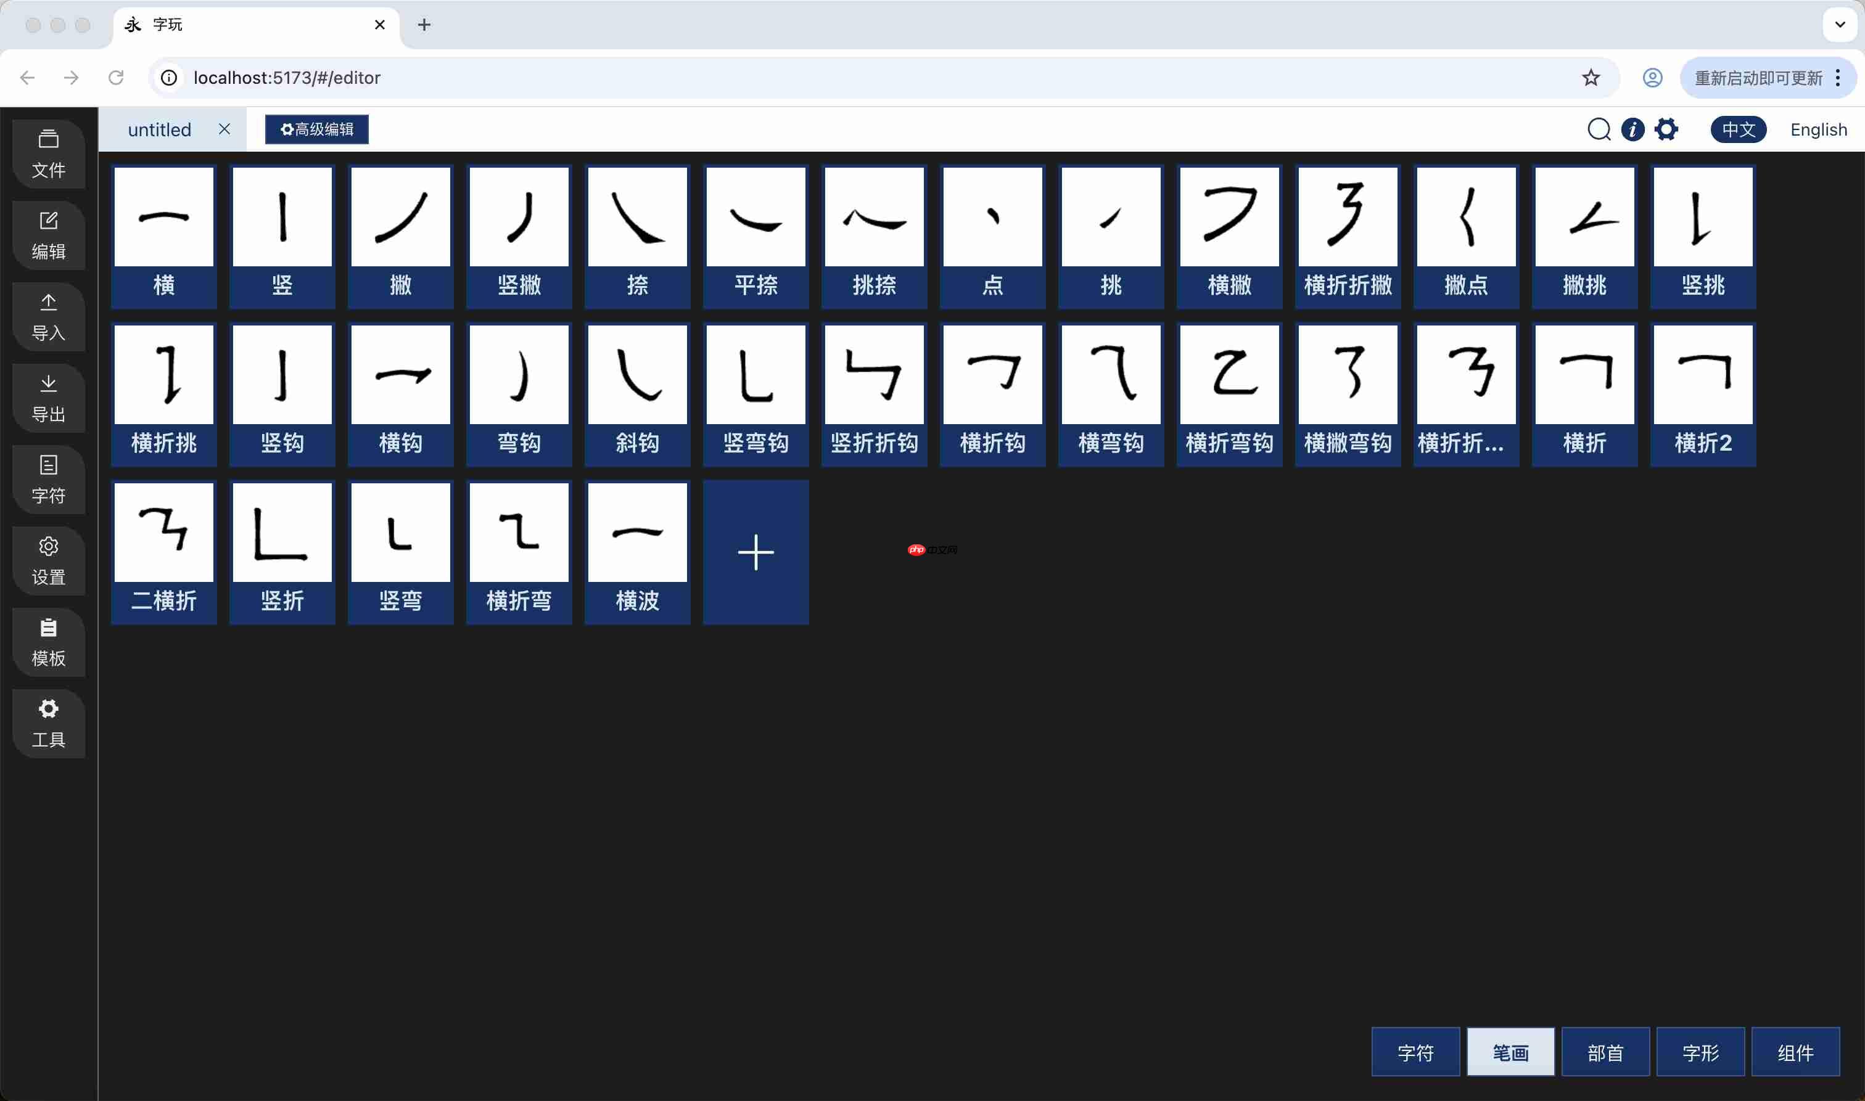Screen dimensions: 1865x1101
Task: Open the gear settings icon near 中文
Action: click(x=1667, y=129)
